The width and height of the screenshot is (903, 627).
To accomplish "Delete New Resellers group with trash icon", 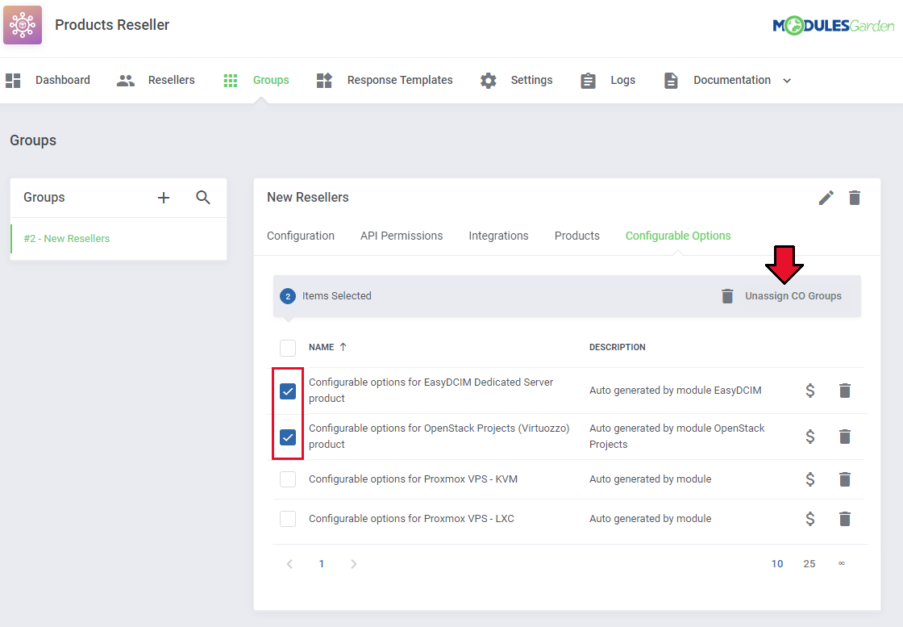I will [855, 198].
